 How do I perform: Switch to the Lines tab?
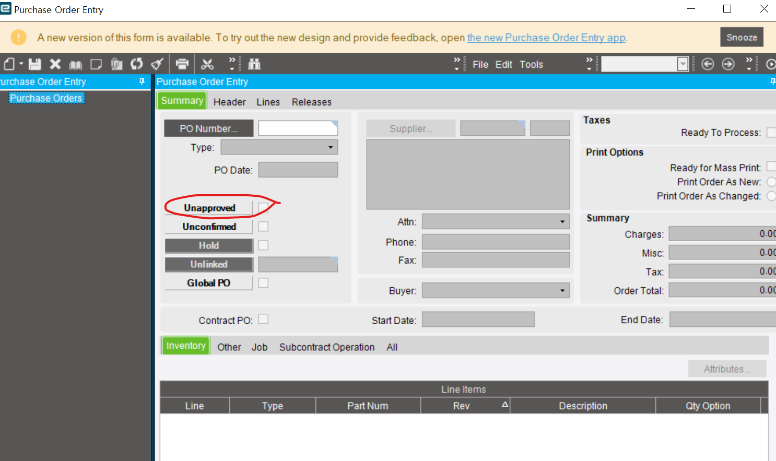(268, 102)
